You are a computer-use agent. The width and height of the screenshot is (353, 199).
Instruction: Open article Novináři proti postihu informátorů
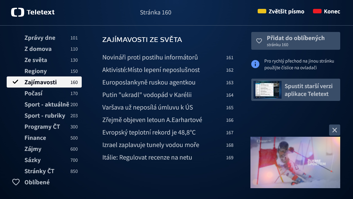150,58
